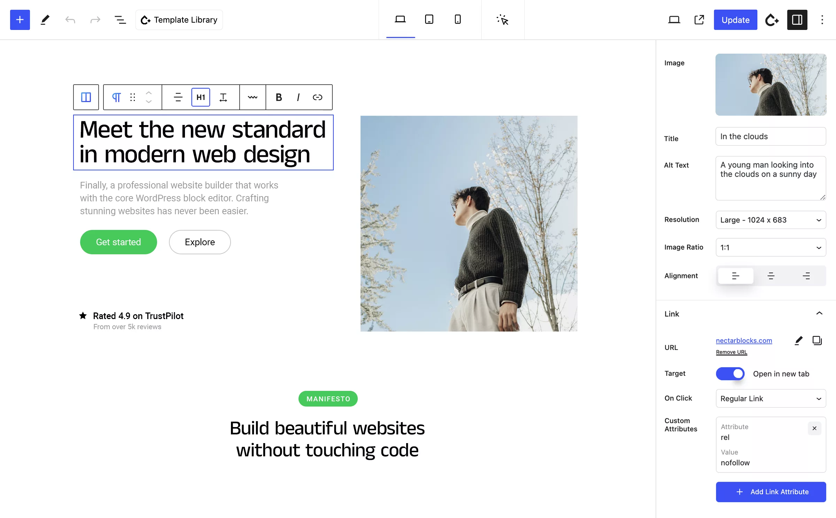Undo the last change
836x518 pixels.
click(70, 20)
